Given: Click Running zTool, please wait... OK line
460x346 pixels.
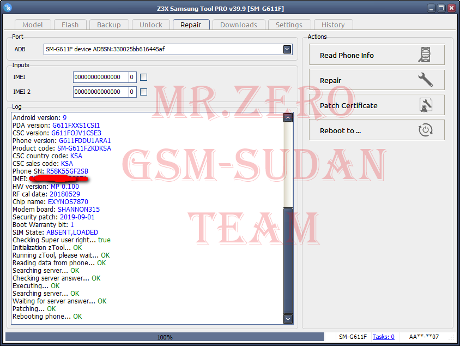Looking at the screenshot, I should pyautogui.click(x=61, y=255).
